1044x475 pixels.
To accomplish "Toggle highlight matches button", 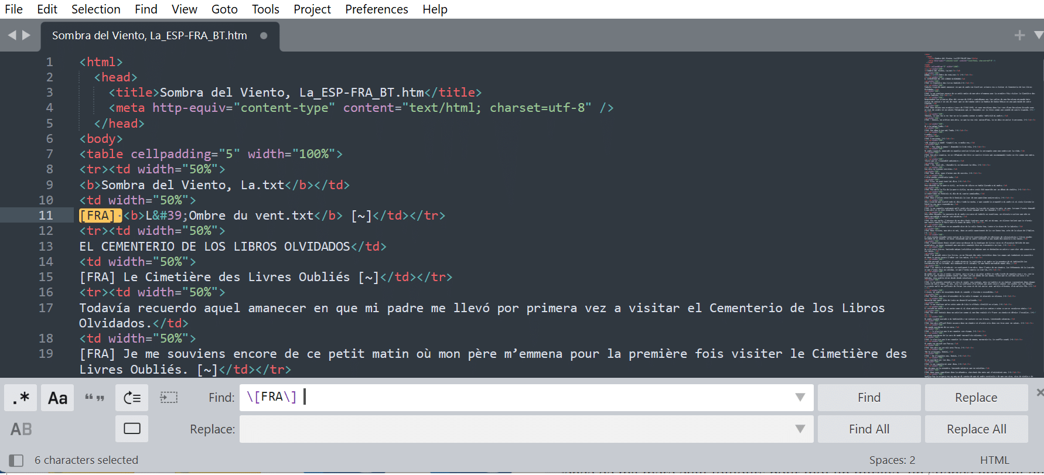I will [x=132, y=429].
